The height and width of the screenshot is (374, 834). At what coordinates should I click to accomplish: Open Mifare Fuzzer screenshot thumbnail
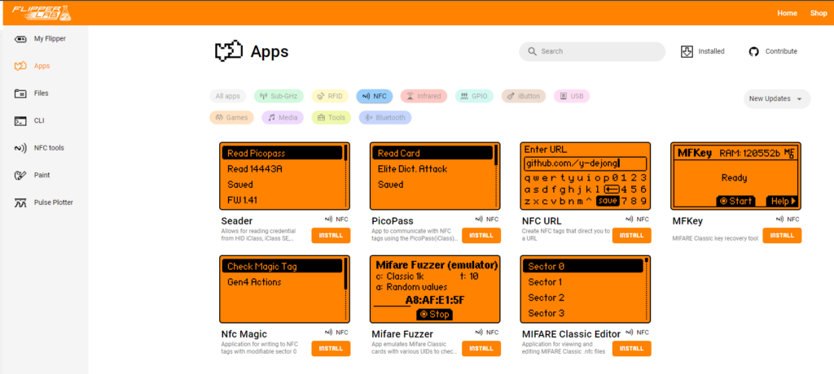[x=435, y=289]
